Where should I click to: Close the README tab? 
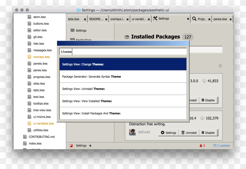[106, 19]
